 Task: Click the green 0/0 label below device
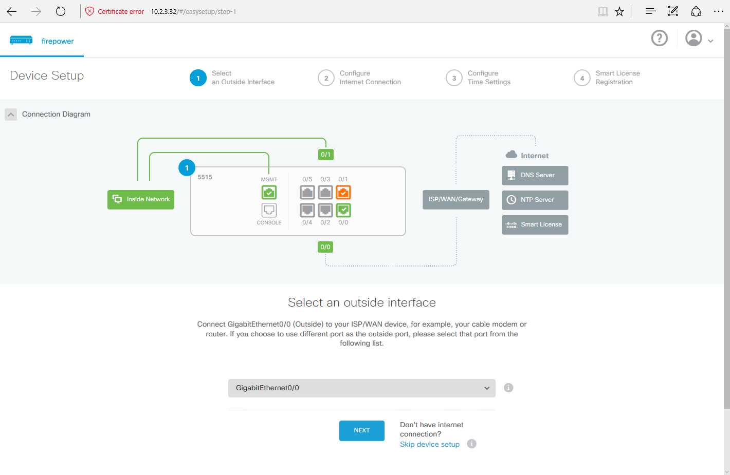(325, 247)
